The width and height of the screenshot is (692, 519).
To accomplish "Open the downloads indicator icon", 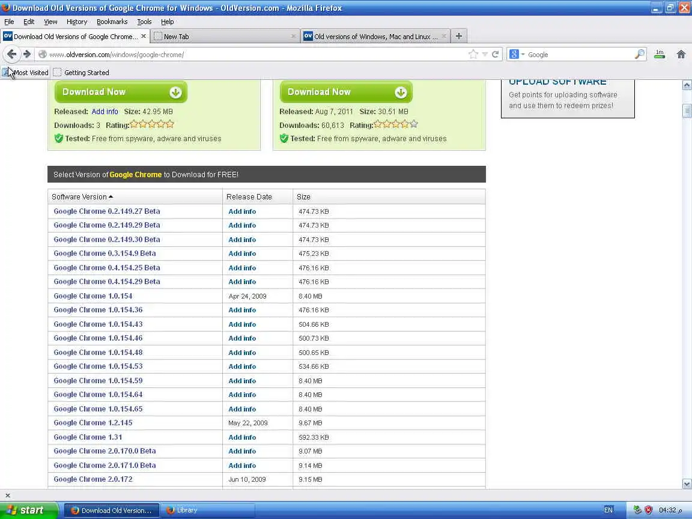I will 660,54.
